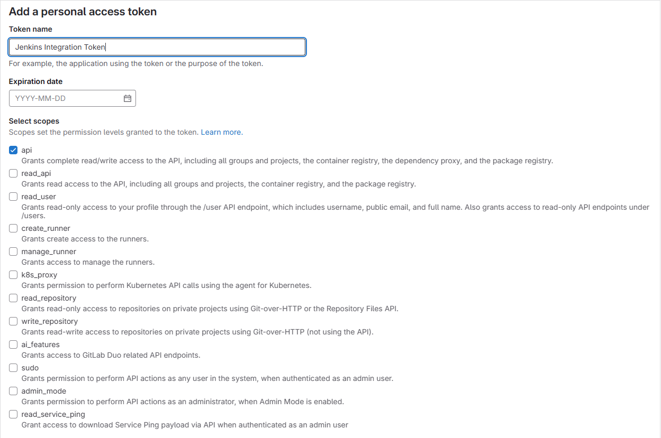Click the 'Add a personal access token' heading
The height and width of the screenshot is (438, 661).
point(83,11)
